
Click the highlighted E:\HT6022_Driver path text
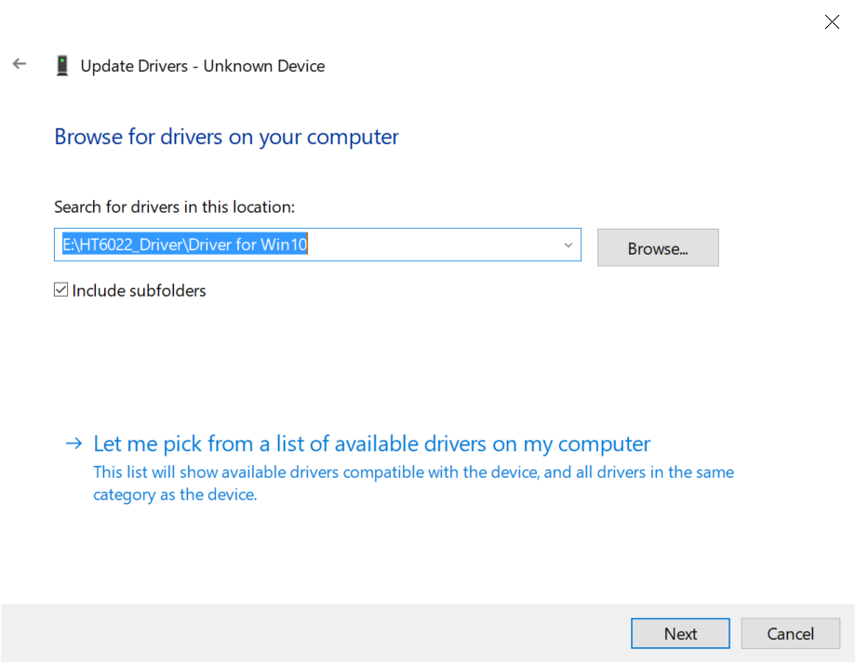[184, 245]
